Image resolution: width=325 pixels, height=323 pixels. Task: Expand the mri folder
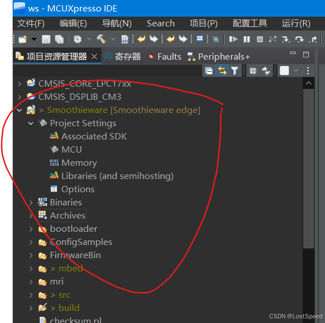31,282
